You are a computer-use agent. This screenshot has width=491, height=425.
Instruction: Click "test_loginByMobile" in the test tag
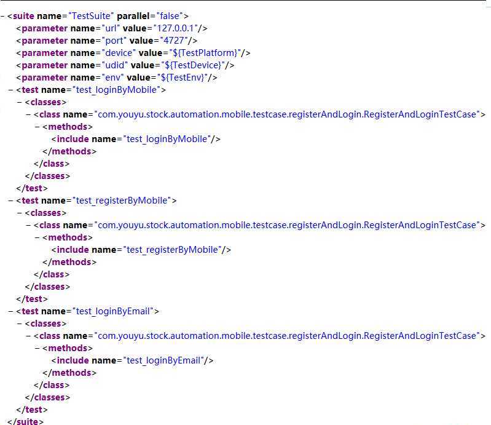click(117, 90)
